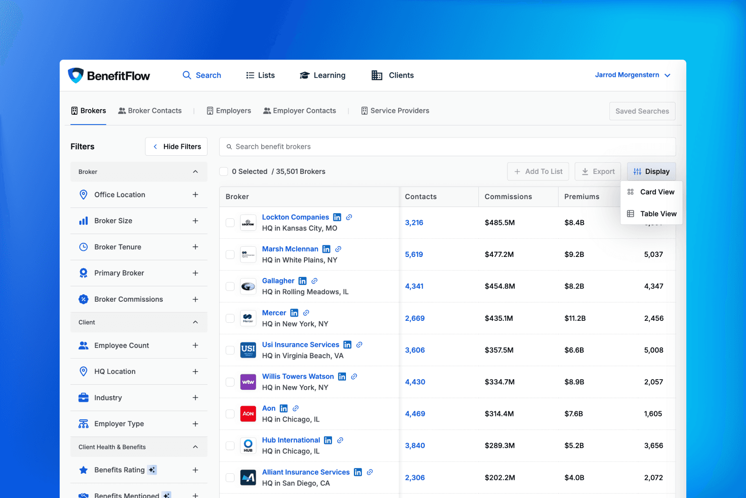Click Hub International LinkedIn icon
Screen dimensions: 746x498
tap(328, 440)
